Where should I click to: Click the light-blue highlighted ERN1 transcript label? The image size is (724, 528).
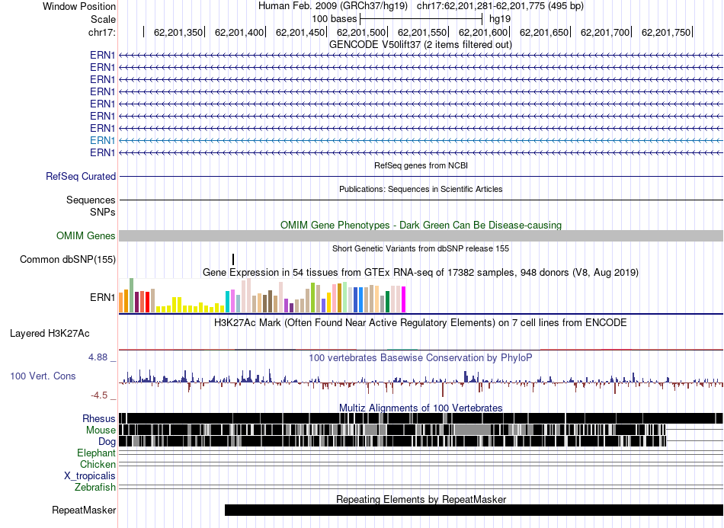tap(103, 140)
